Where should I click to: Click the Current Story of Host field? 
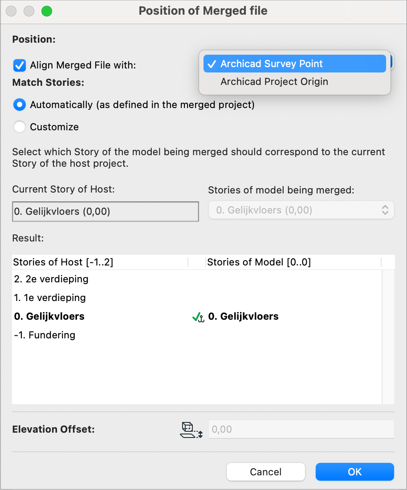pyautogui.click(x=106, y=212)
